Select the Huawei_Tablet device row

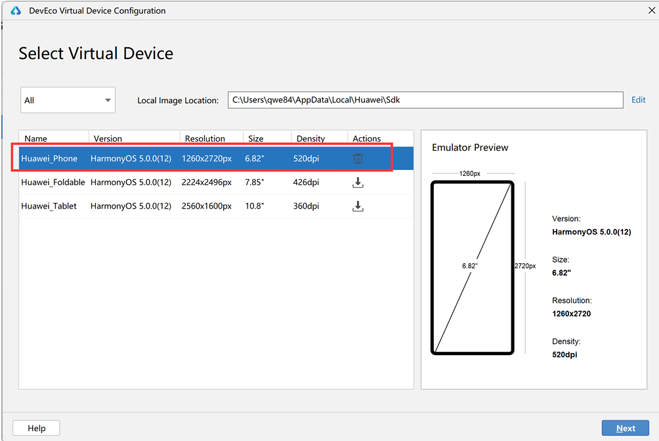tap(217, 206)
